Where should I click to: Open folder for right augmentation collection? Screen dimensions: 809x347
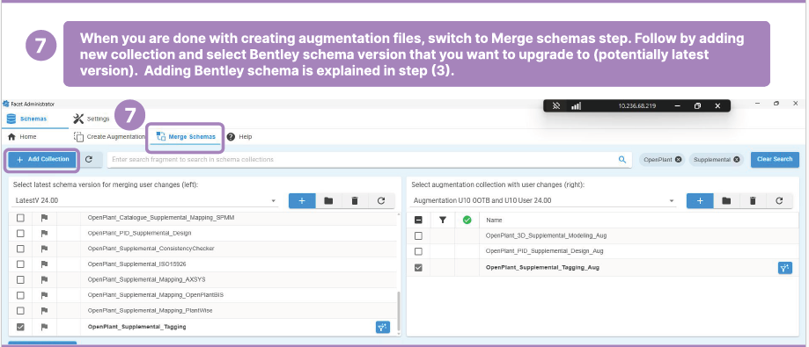tap(726, 201)
